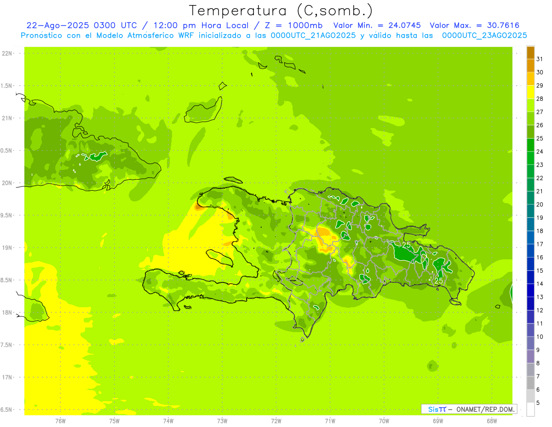Click the title 'Temperatura (C,somb.)'
This screenshot has width=552, height=427.
tap(281, 11)
